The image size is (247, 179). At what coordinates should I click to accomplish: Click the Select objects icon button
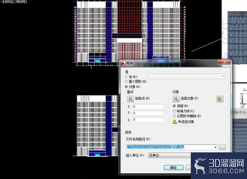(176, 99)
